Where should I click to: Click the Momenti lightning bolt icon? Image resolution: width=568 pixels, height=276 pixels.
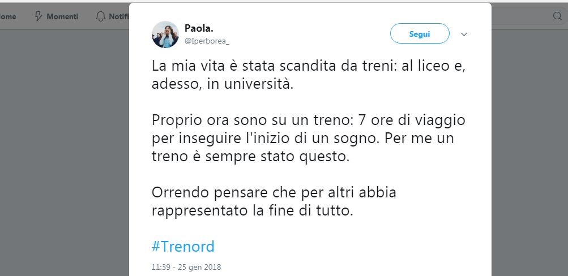pos(39,16)
